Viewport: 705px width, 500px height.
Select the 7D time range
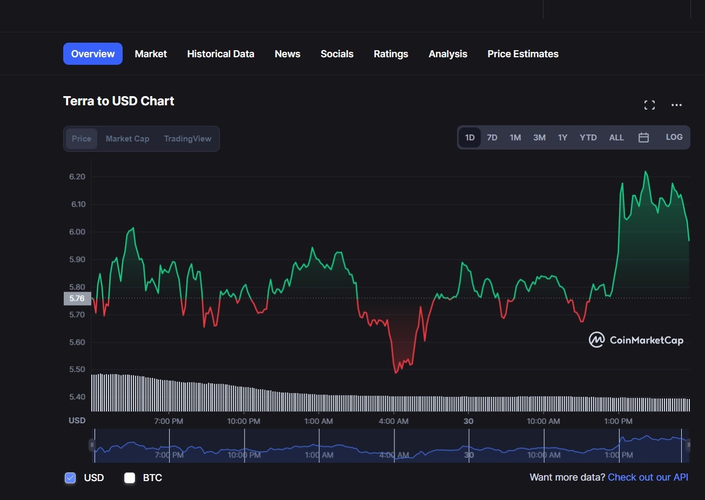(492, 138)
